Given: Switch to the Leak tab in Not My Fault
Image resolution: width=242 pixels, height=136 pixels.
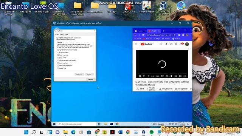Looking at the screenshot, I should (x=67, y=34).
